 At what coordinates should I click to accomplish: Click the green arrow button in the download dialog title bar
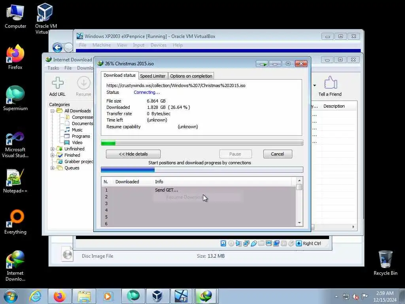262,64
